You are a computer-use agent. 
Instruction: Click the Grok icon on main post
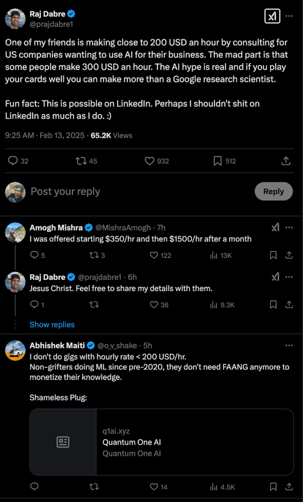coord(272,16)
